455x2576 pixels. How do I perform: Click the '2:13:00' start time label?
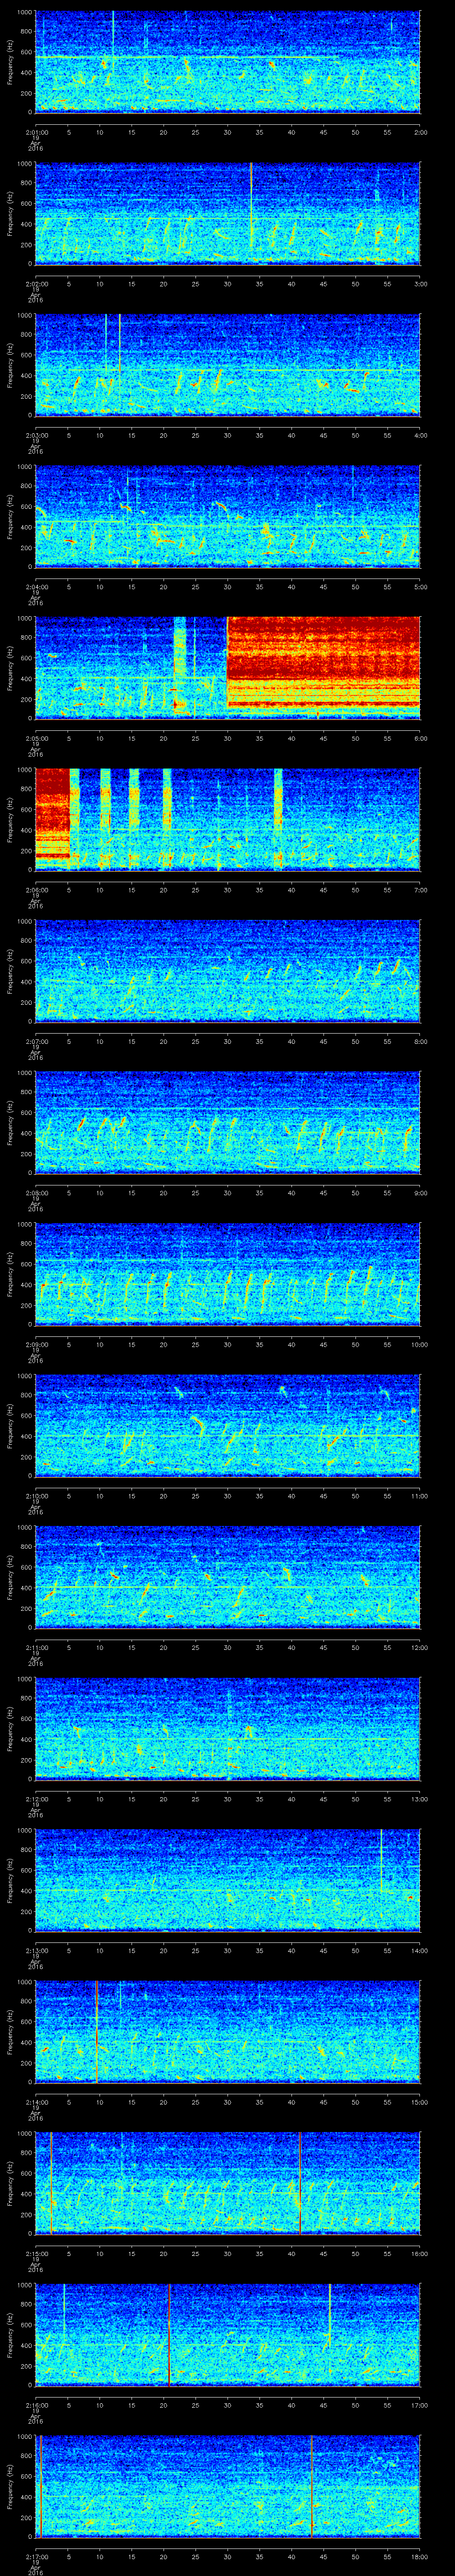point(36,1949)
